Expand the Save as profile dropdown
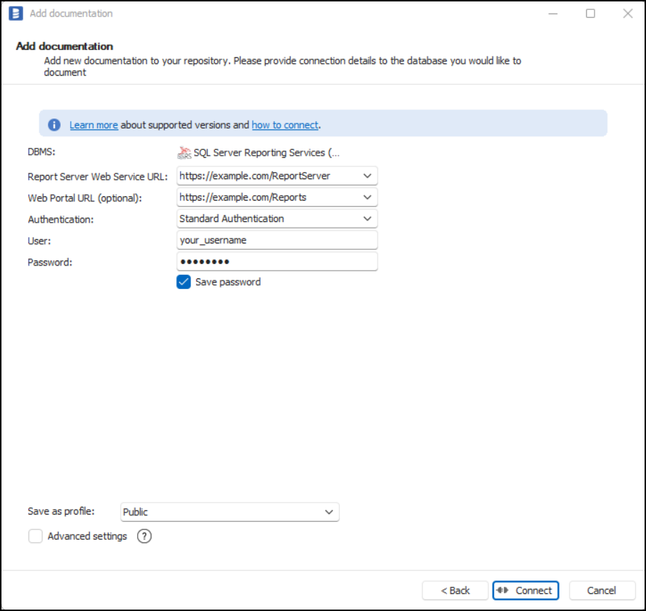This screenshot has height=611, width=646. click(328, 512)
